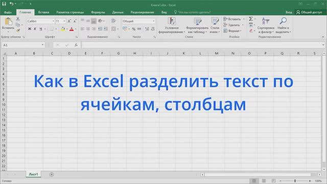
Task: Click the Вход sign-in link
Action: (x=289, y=12)
